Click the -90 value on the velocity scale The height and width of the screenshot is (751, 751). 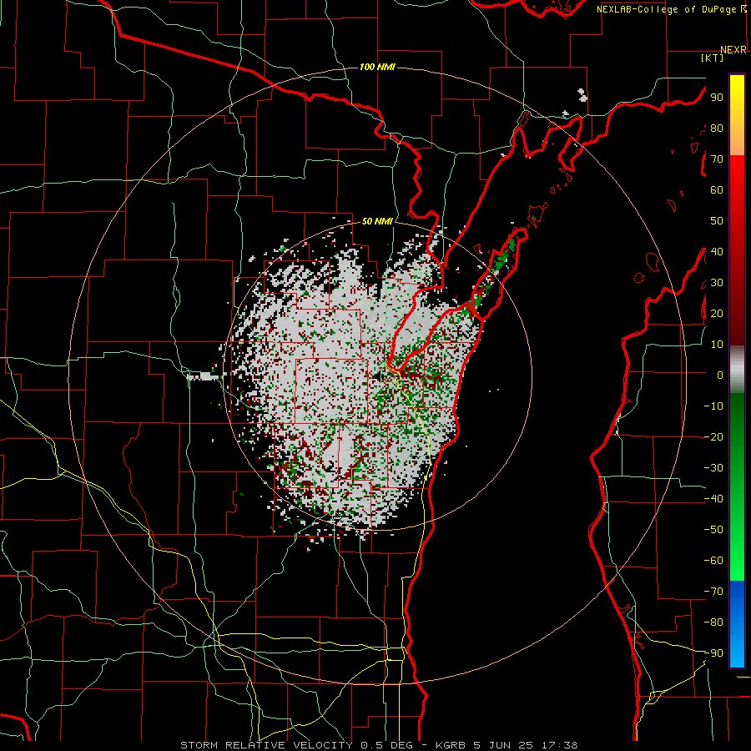pyautogui.click(x=713, y=653)
